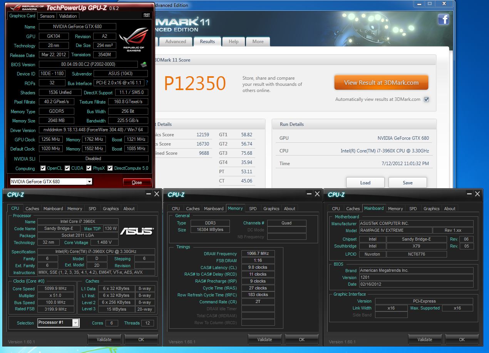Open the More tab in 3DMark 11
Image resolution: width=489 pixels, height=353 pixels.
(258, 42)
